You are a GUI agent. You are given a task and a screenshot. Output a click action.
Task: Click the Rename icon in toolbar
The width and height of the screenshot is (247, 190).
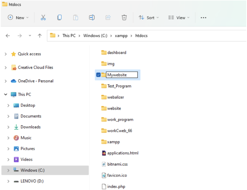pyautogui.click(x=92, y=18)
